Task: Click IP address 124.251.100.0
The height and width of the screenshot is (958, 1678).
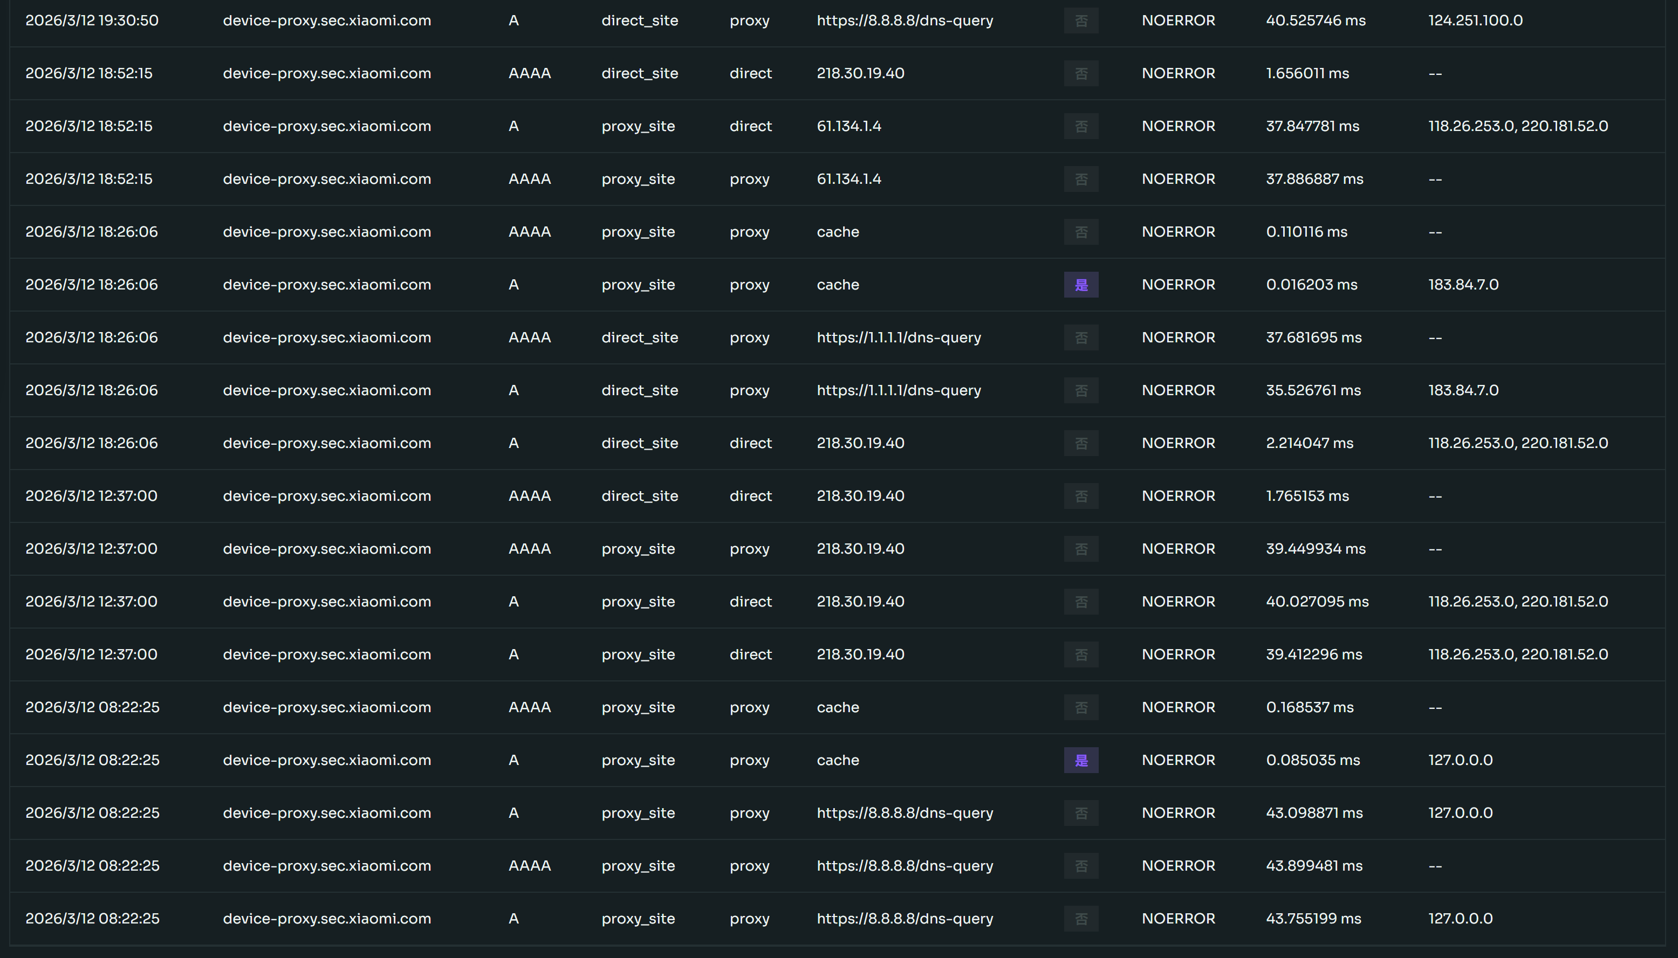Action: coord(1475,20)
